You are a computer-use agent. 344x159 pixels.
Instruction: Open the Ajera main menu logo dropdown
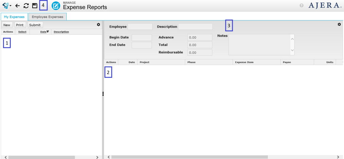(7, 6)
